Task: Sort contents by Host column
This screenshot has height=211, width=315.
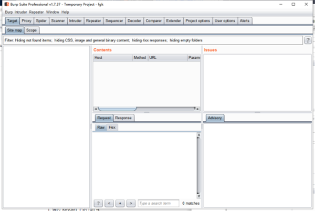Action: click(112, 58)
